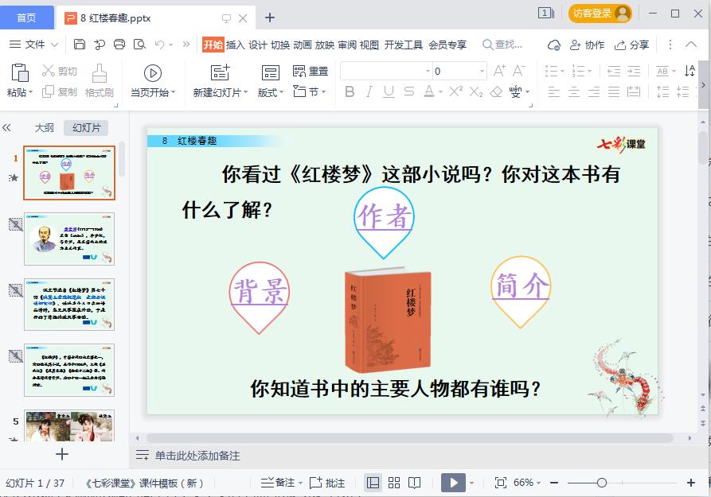
Task: Select slide thumbnail with portrait of author
Action: [69, 239]
